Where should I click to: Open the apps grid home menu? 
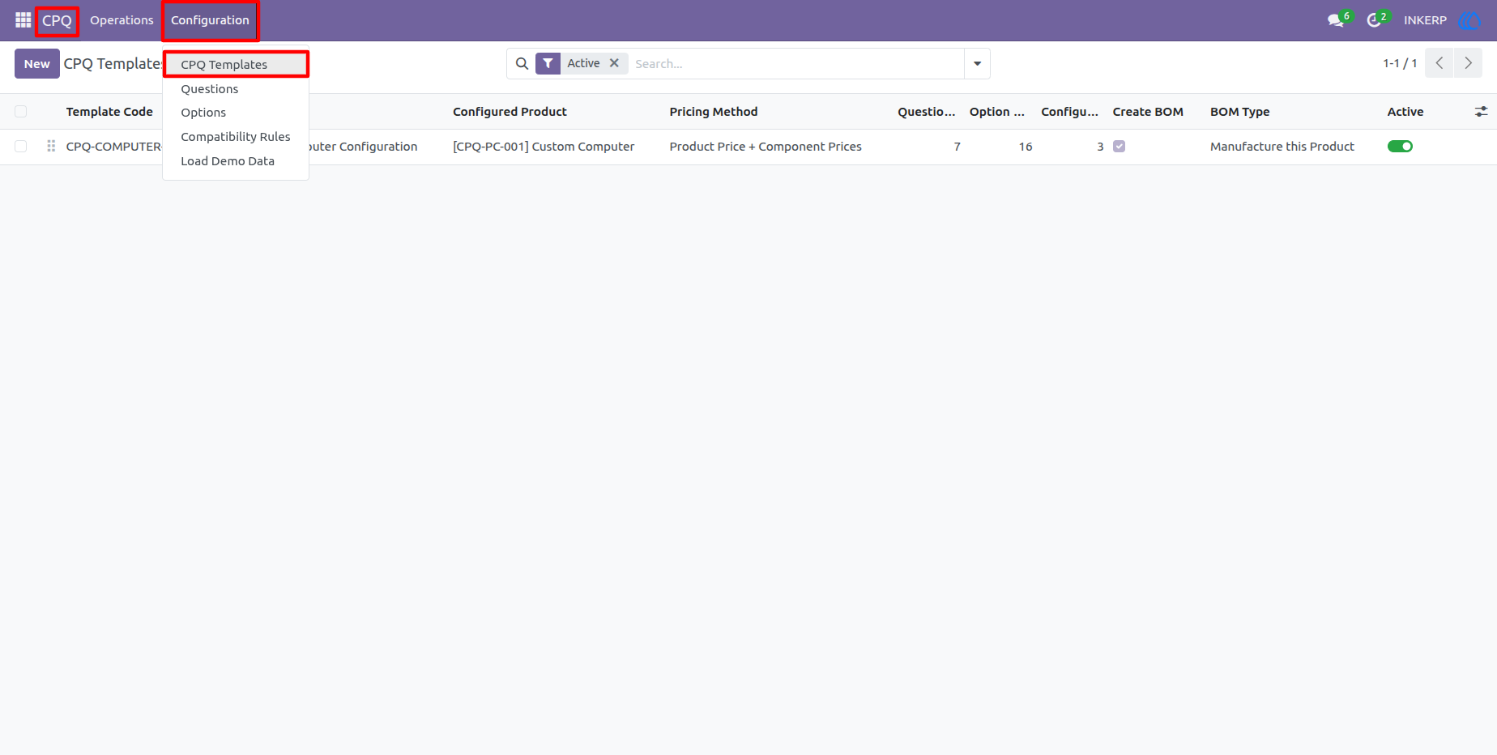click(23, 20)
